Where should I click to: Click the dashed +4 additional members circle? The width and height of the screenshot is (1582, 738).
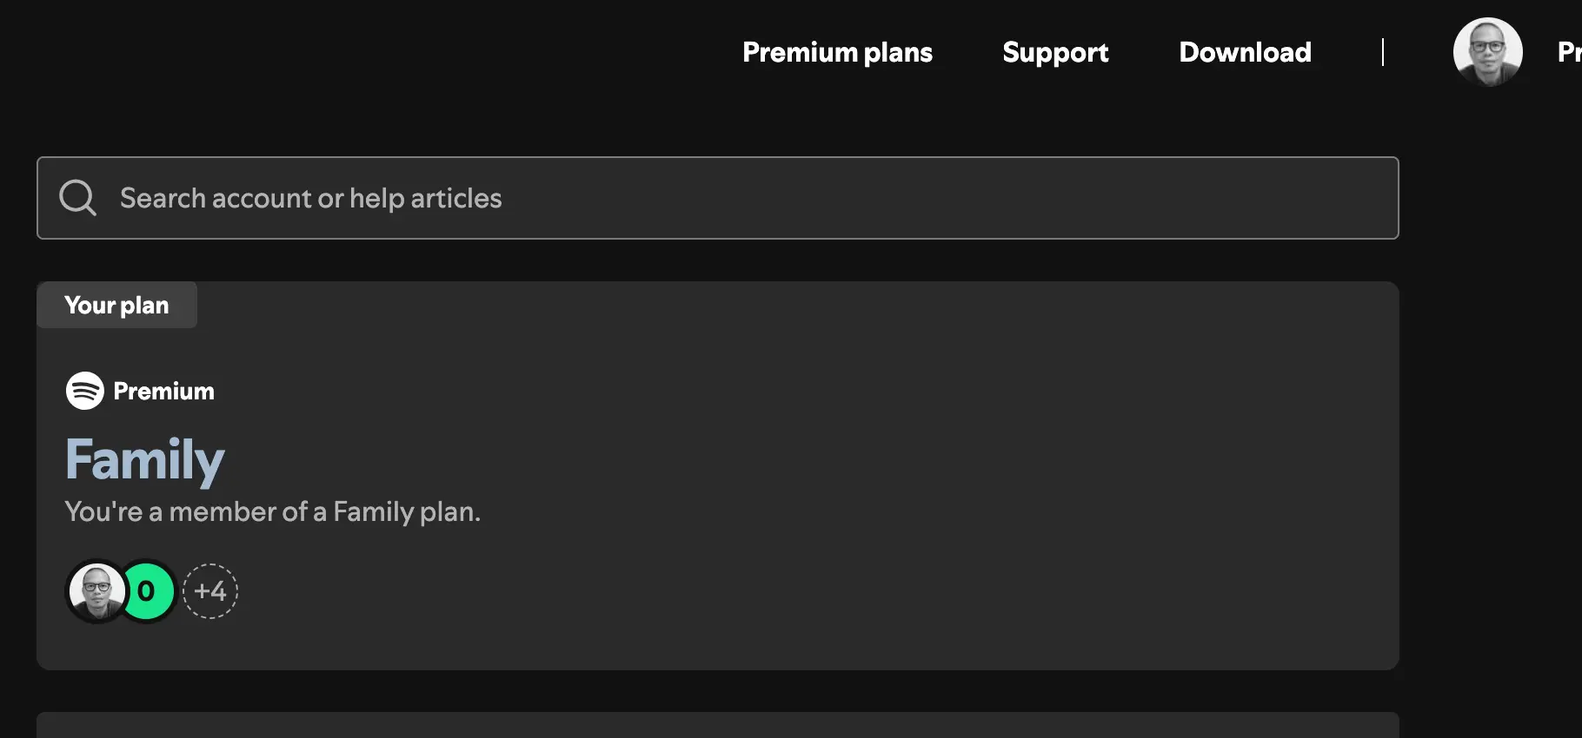210,591
